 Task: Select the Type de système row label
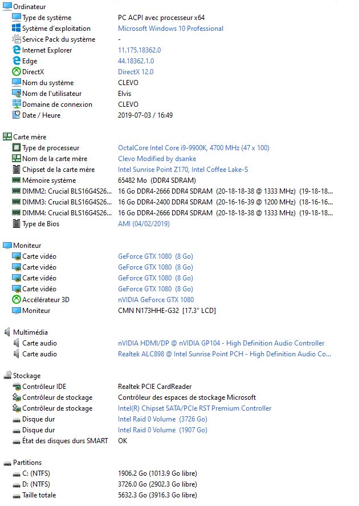tap(47, 18)
